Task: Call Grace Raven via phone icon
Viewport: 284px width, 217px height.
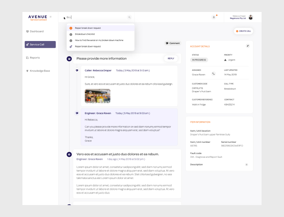Action: tap(213, 74)
